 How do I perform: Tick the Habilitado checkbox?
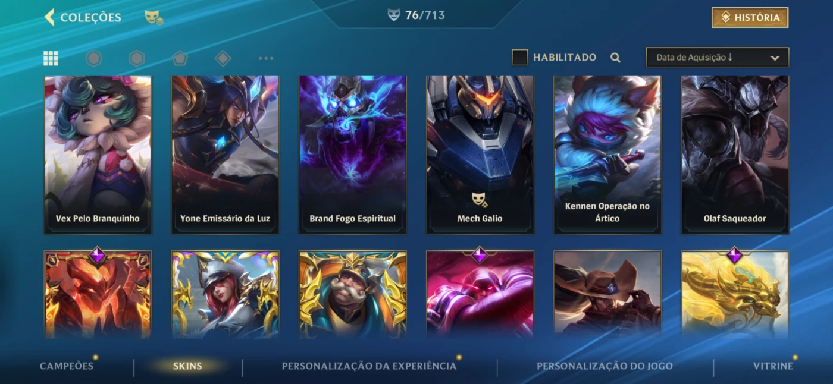click(x=520, y=57)
